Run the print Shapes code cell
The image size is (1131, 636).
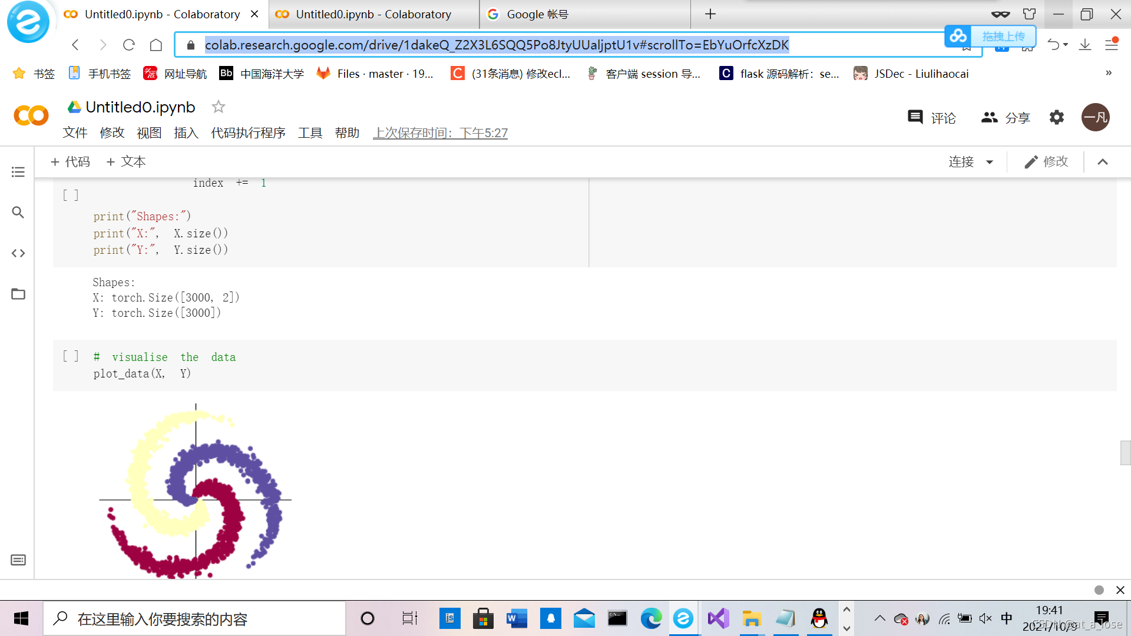click(71, 195)
